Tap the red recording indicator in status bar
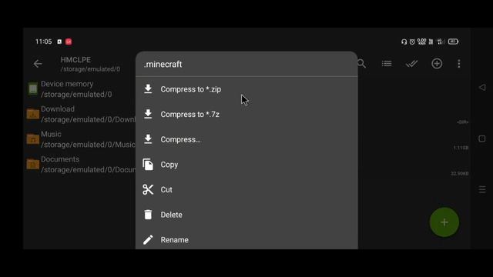The width and height of the screenshot is (493, 277). click(69, 42)
